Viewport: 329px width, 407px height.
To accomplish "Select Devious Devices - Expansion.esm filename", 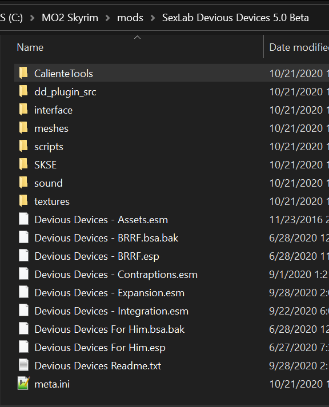I will point(109,293).
